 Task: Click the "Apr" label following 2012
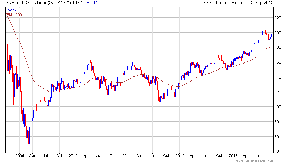(x=193, y=156)
